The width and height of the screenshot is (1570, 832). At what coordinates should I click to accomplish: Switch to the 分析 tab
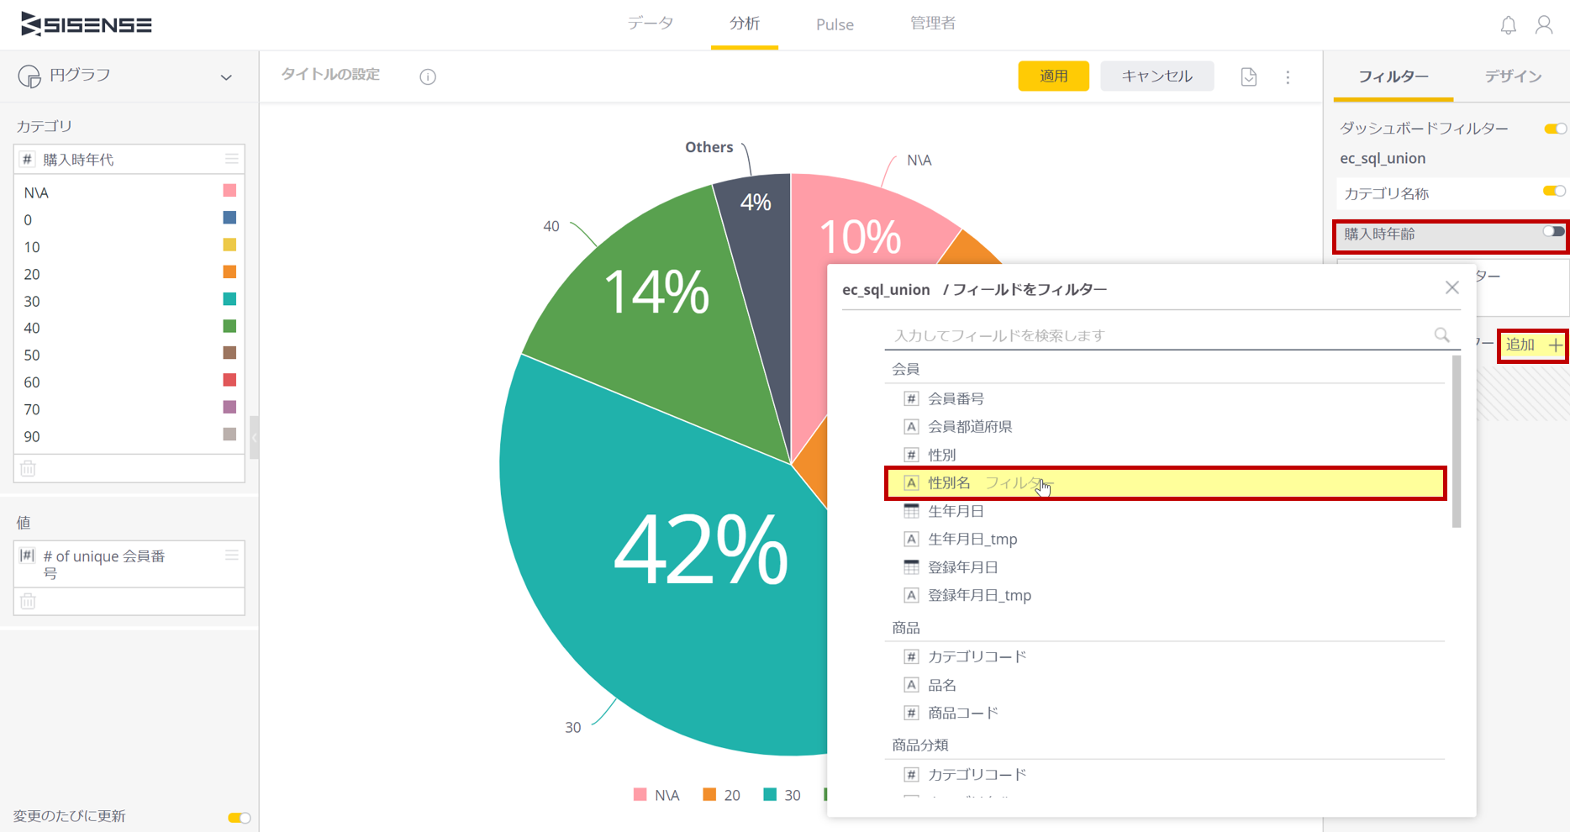[x=745, y=24]
